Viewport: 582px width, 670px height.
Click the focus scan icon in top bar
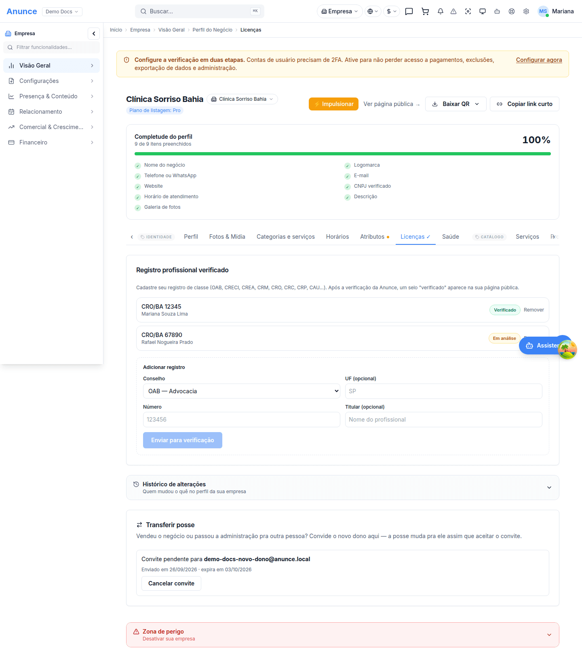tap(468, 11)
